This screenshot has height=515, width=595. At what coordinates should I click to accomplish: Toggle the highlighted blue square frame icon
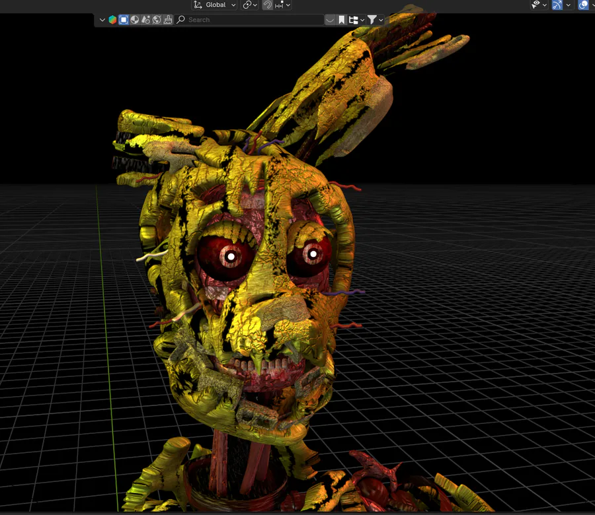click(124, 20)
